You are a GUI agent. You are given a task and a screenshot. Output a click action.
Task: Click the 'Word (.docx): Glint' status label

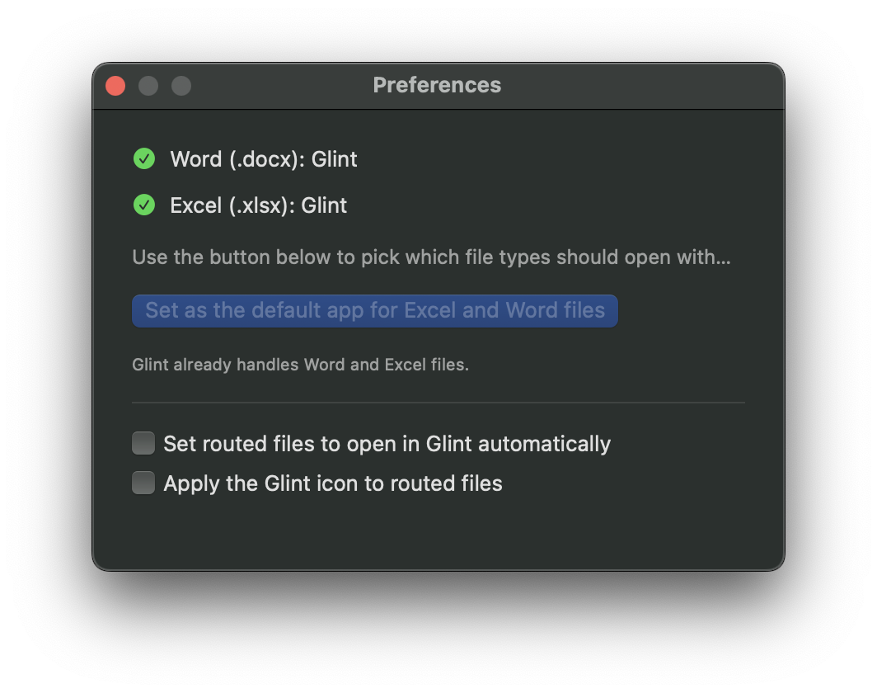263,159
